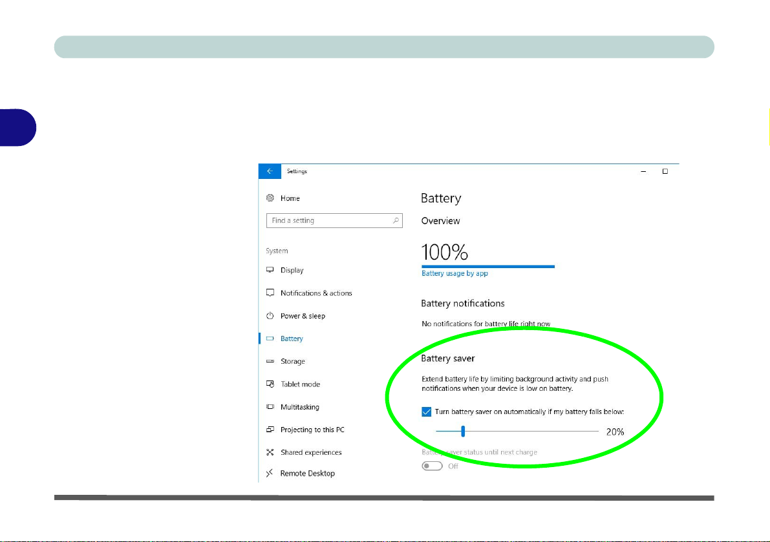Image resolution: width=770 pixels, height=542 pixels.
Task: Go to Notifications & actions settings
Action: pos(316,293)
